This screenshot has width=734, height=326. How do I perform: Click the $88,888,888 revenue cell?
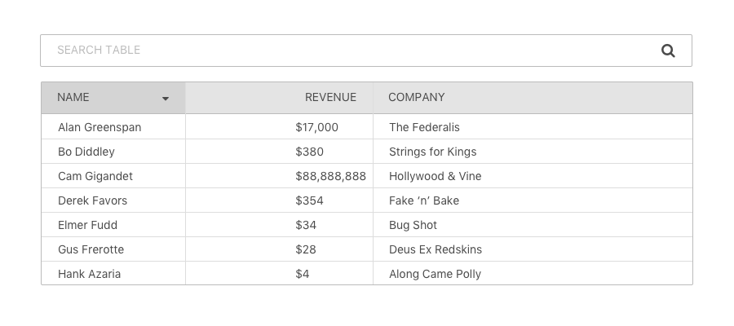point(279,176)
